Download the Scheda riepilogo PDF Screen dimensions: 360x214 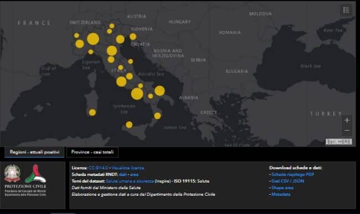point(293,174)
